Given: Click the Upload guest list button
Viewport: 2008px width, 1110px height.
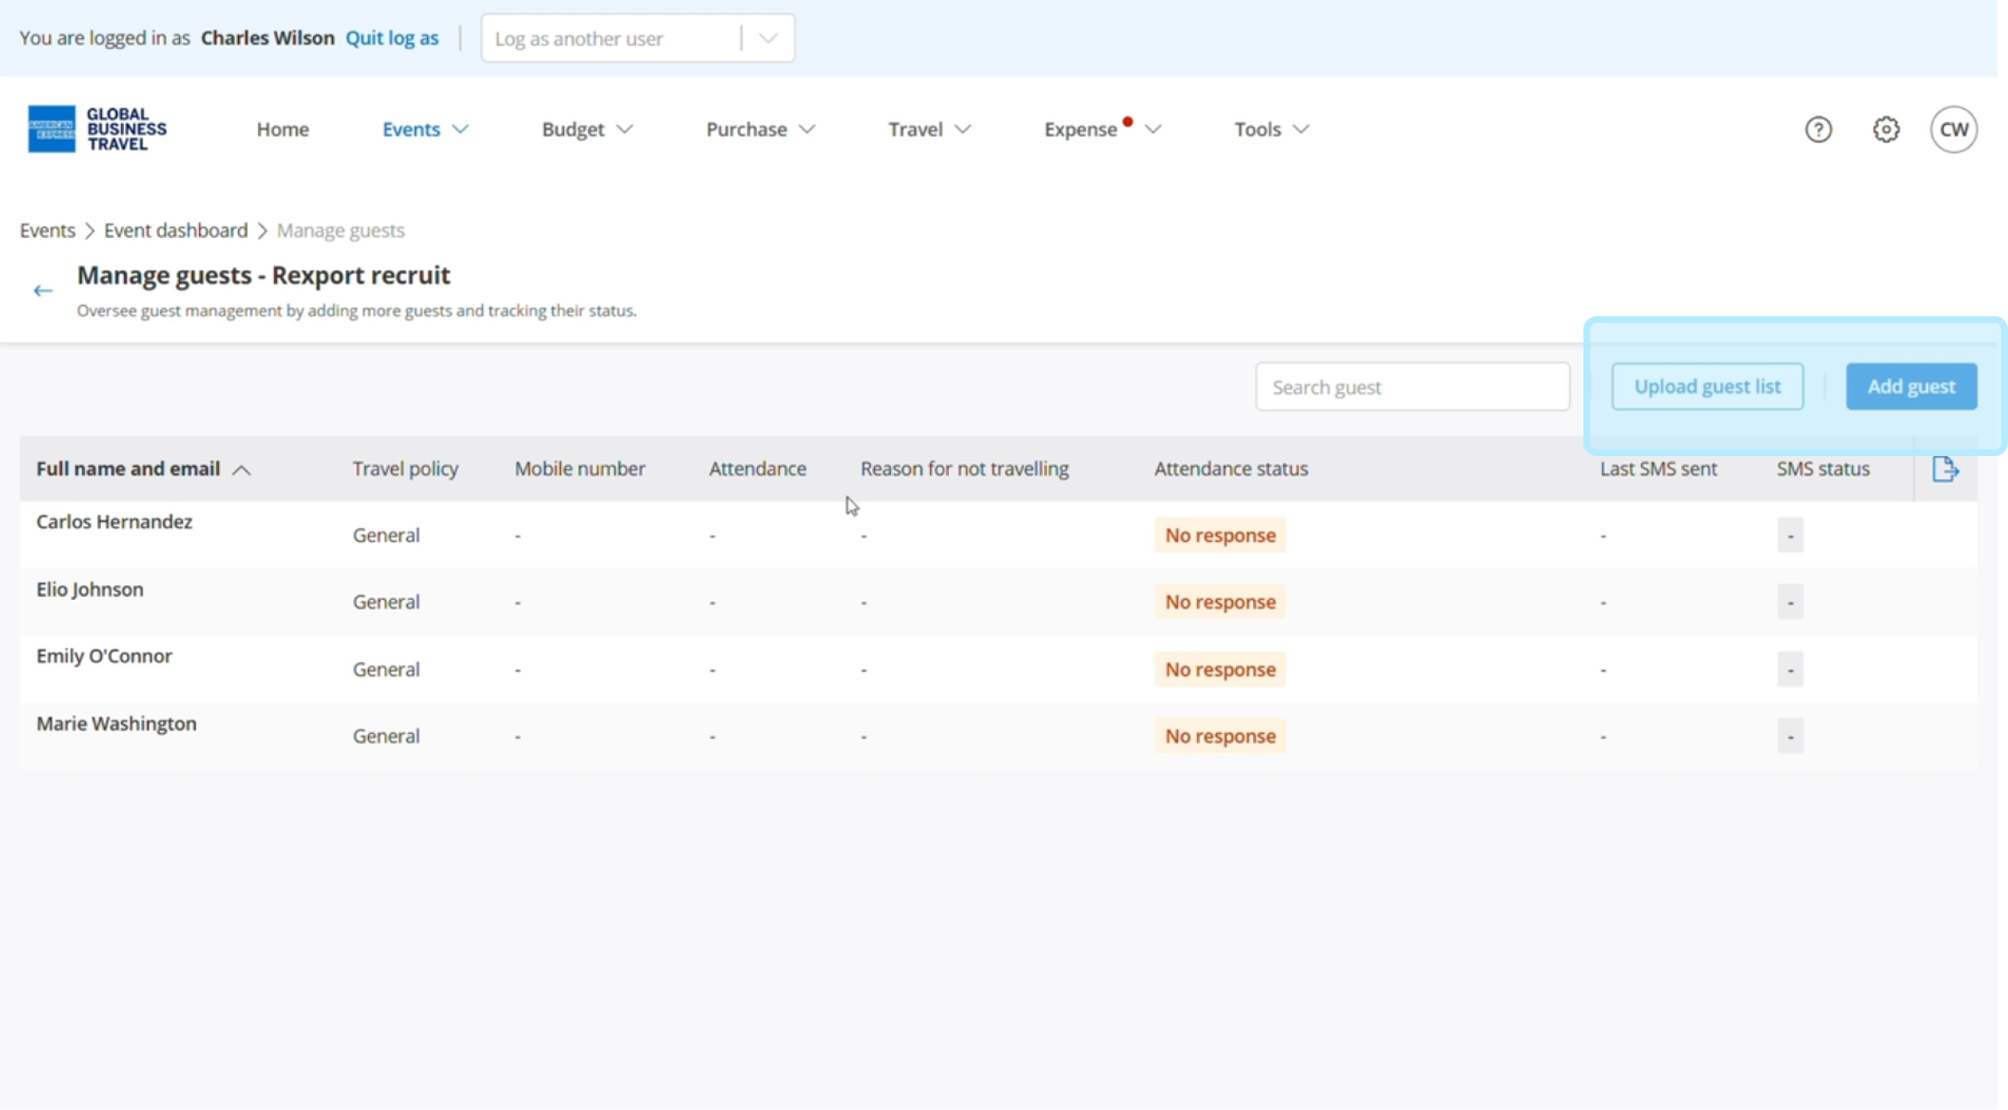Looking at the screenshot, I should tap(1707, 387).
